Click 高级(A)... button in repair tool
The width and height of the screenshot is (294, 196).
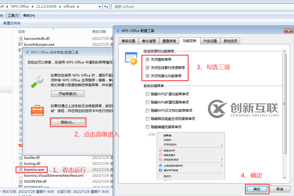click(x=68, y=122)
